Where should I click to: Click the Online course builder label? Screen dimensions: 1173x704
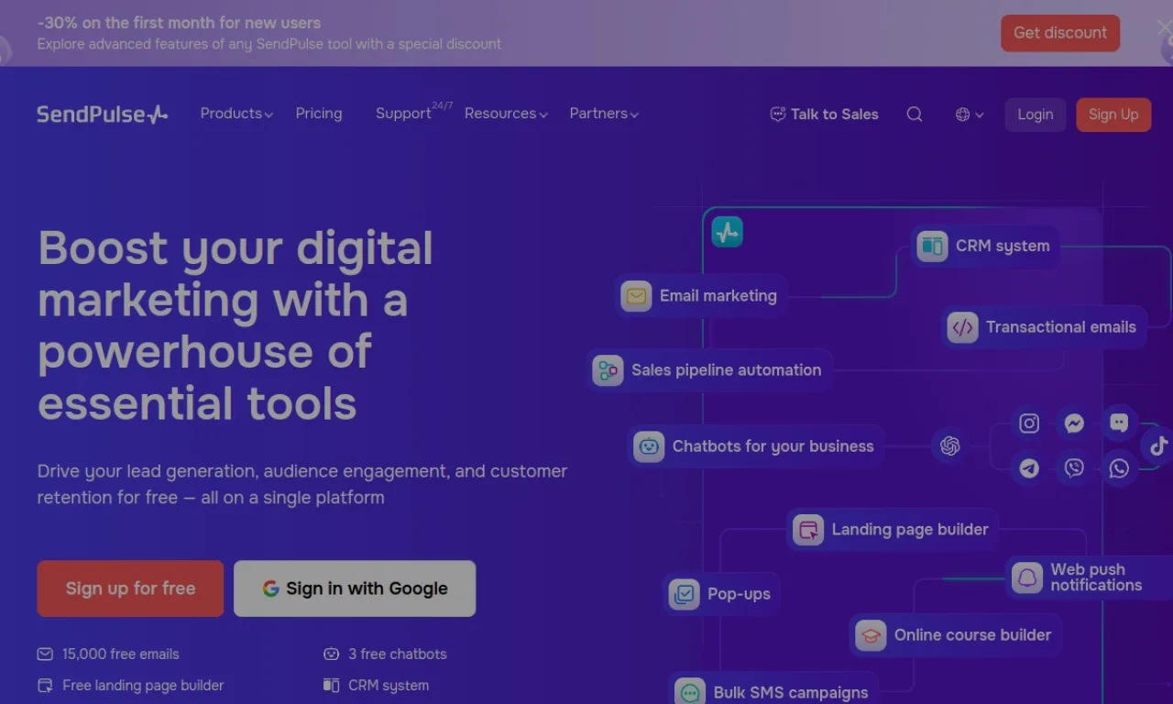tap(972, 635)
